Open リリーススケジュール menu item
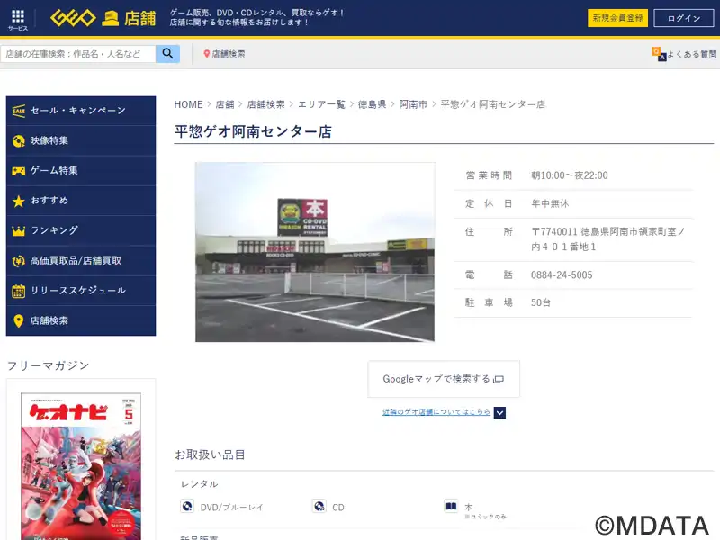Viewport: 720px width, 540px height. click(x=81, y=291)
